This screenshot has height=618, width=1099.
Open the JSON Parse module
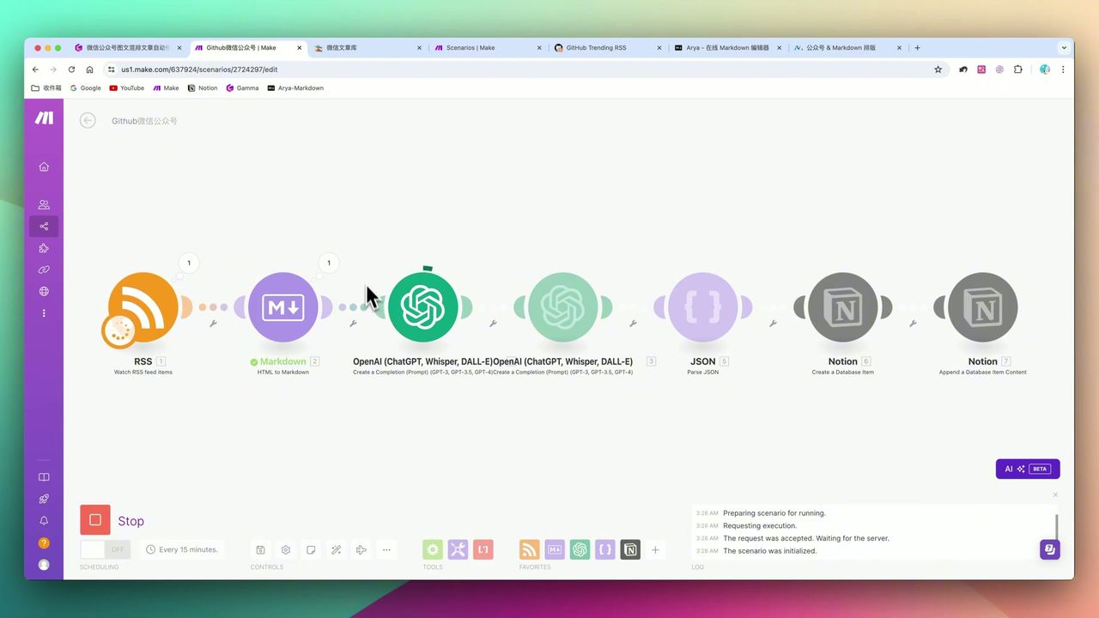click(702, 307)
